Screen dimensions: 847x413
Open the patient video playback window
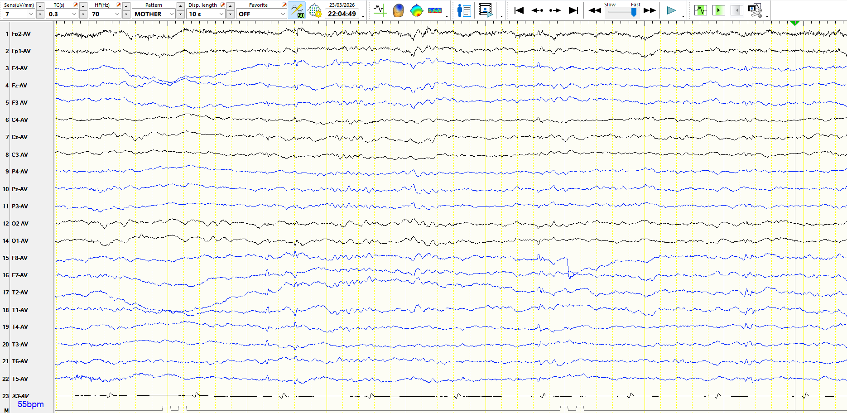pos(485,10)
